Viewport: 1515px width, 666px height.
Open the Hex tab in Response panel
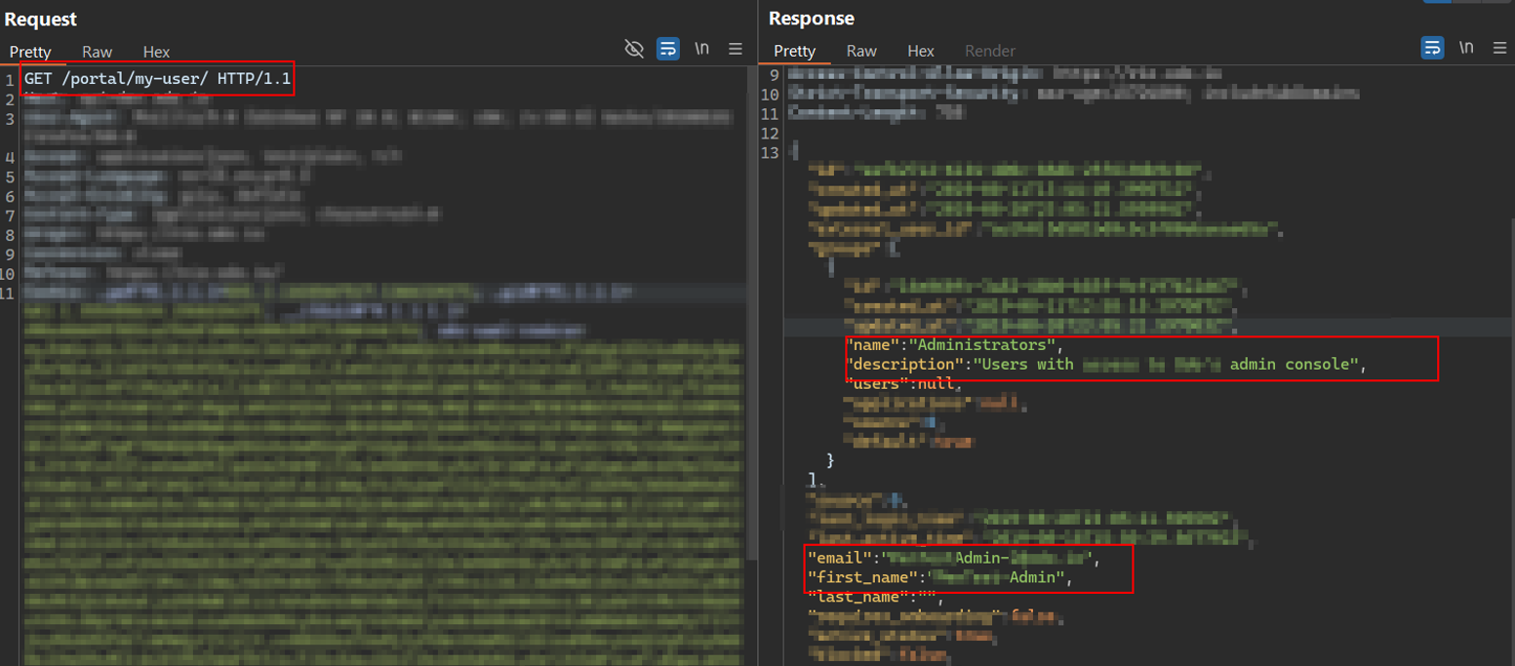coord(920,52)
